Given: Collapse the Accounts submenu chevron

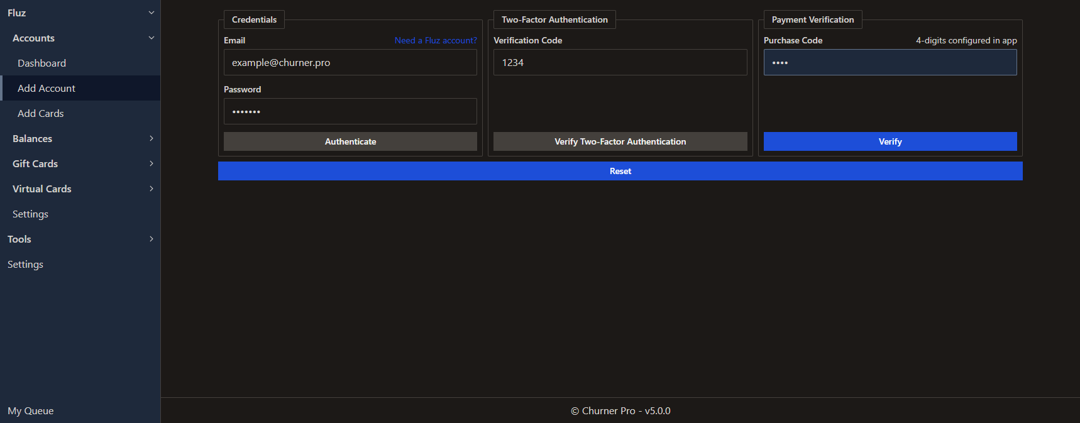Looking at the screenshot, I should point(151,38).
